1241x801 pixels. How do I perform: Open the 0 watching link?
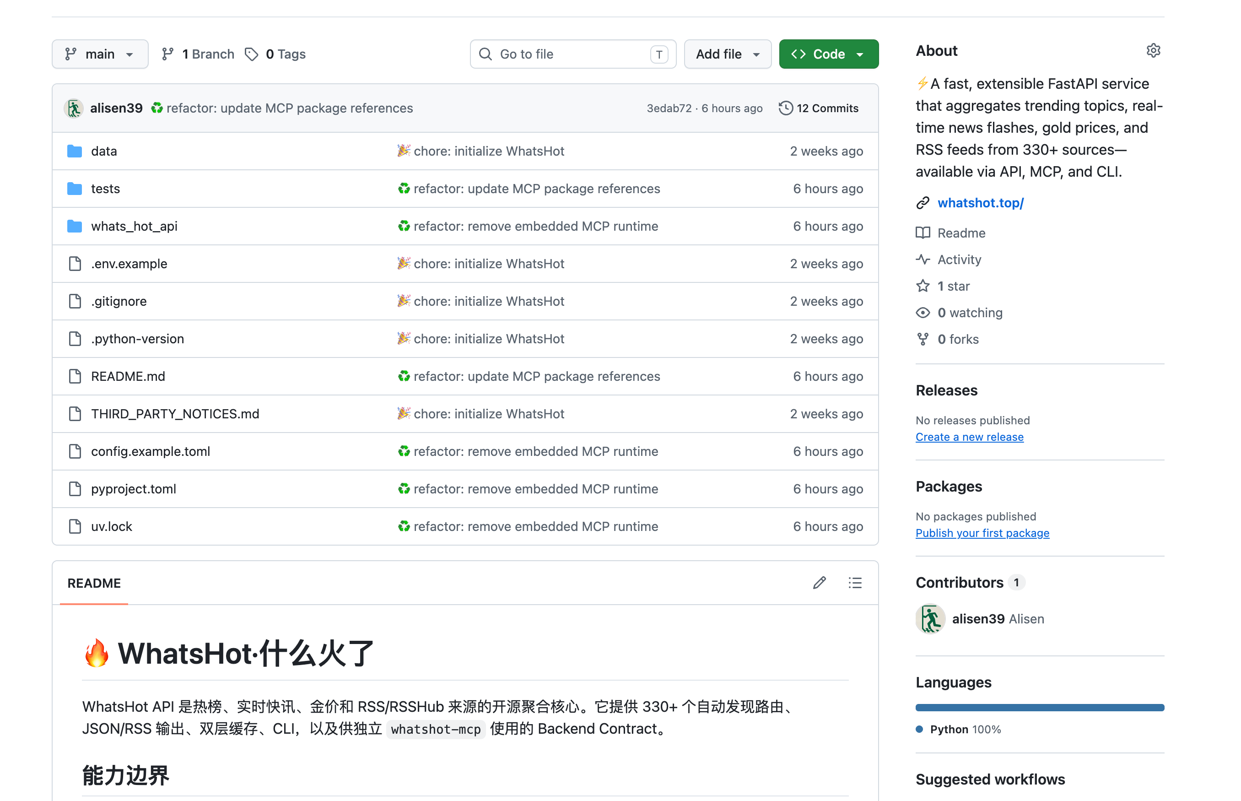click(970, 313)
